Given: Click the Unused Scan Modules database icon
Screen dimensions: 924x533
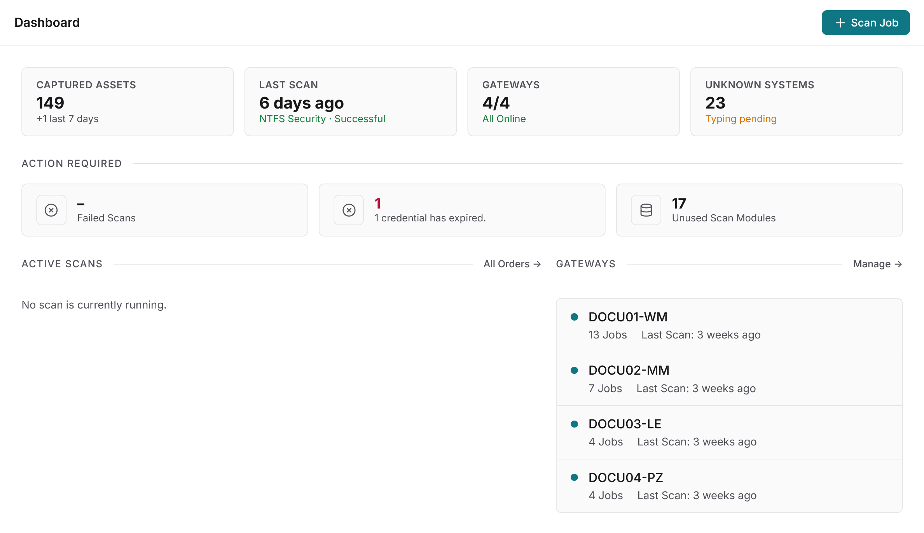Looking at the screenshot, I should click(646, 210).
